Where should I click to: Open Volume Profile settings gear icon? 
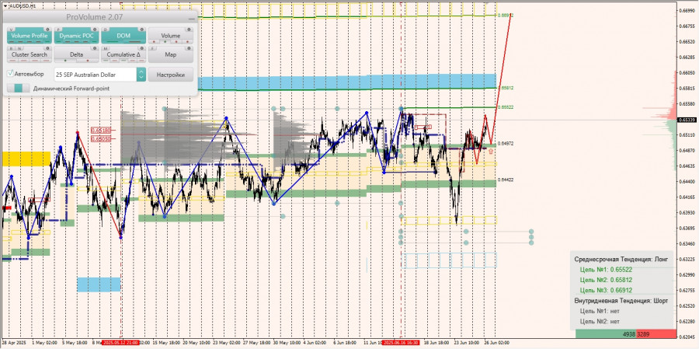pos(47,30)
